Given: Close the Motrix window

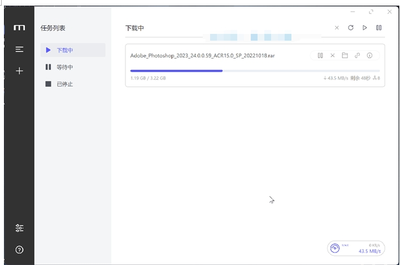Looking at the screenshot, I should pos(390,12).
